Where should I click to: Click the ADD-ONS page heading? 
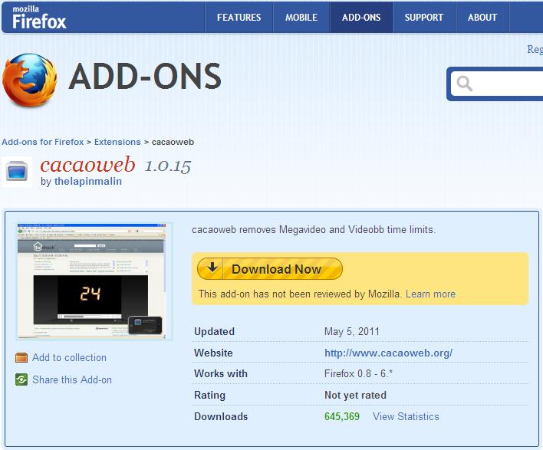(x=145, y=76)
